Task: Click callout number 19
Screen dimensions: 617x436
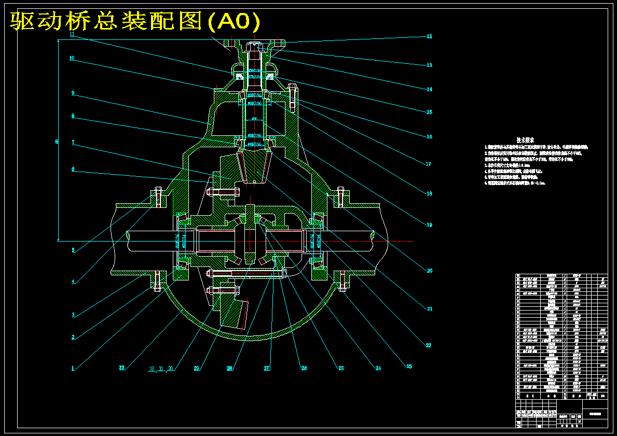Action: tap(429, 225)
